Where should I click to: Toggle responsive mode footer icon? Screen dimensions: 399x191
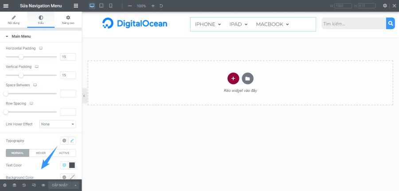(34, 185)
